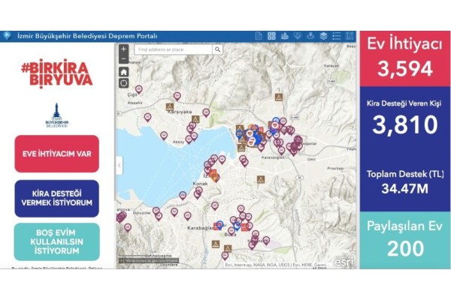Image resolution: width=451 pixels, height=300 pixels.
Task: Click the buildings icon in top toolbar
Action: [x=284, y=36]
